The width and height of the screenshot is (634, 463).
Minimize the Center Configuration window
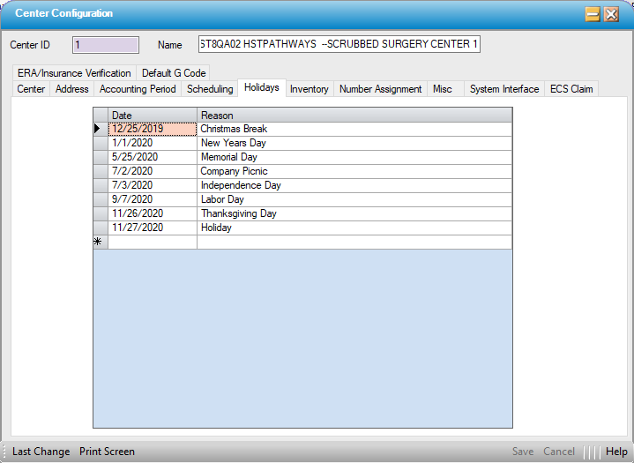(x=593, y=14)
